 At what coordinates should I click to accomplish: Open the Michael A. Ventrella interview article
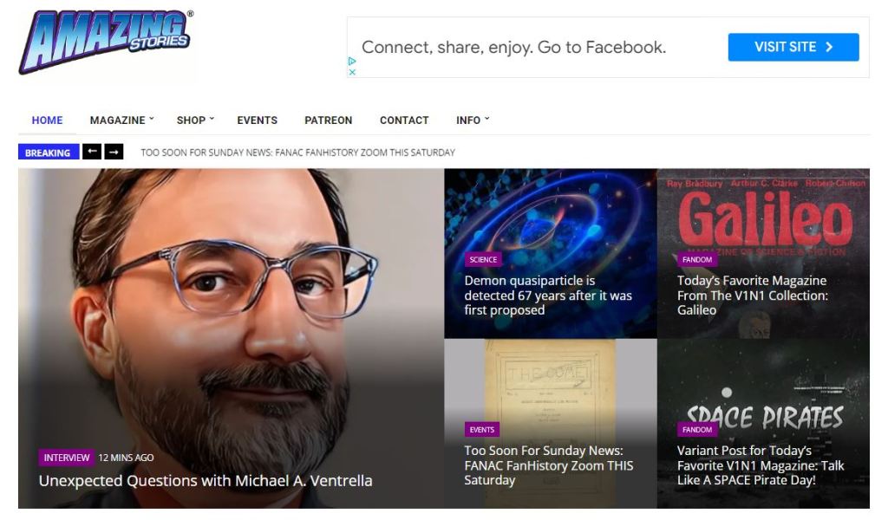point(206,480)
